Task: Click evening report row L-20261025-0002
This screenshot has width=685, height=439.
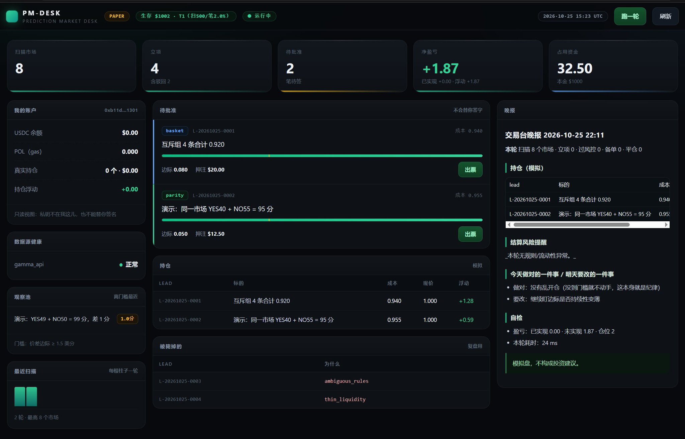Action: click(x=588, y=214)
